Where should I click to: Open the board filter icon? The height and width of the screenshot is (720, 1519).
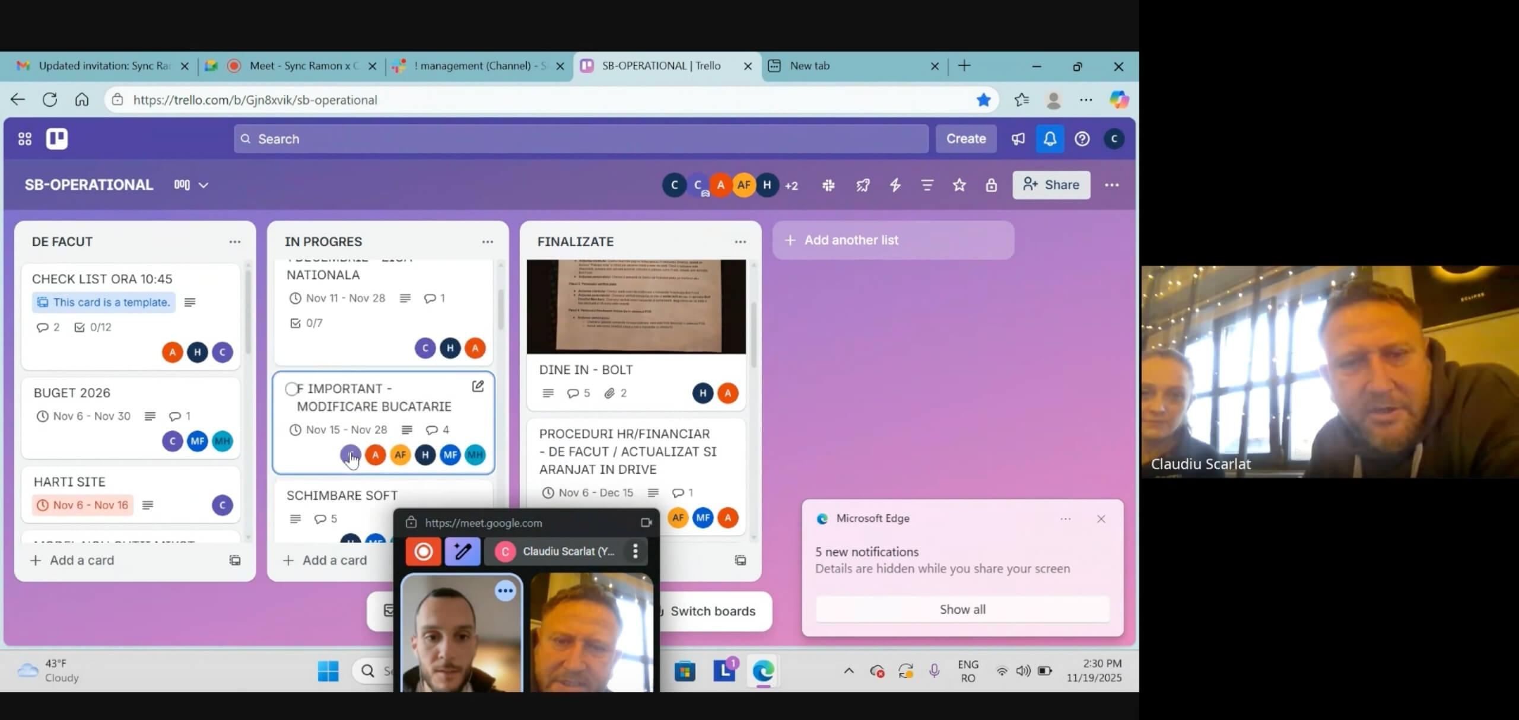pyautogui.click(x=927, y=185)
